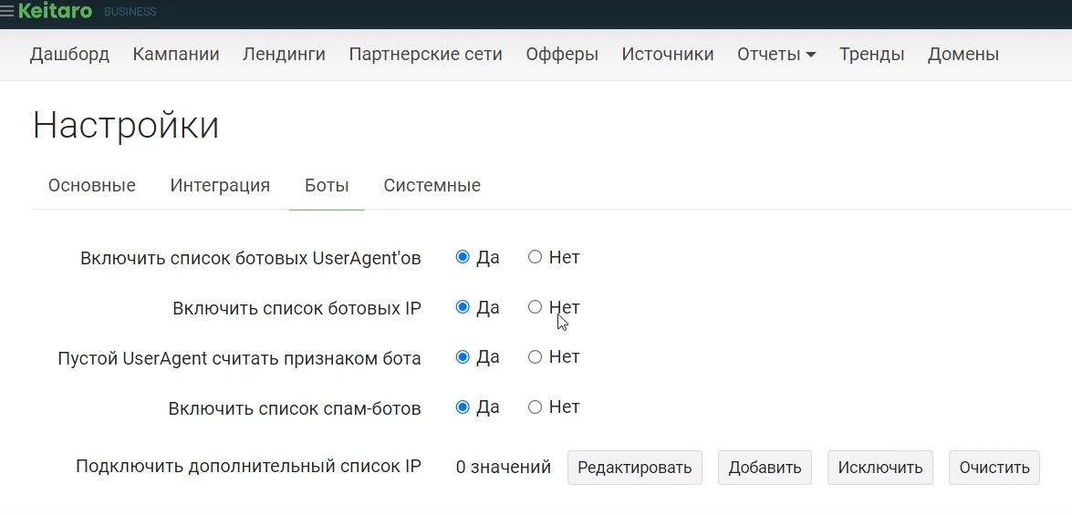This screenshot has width=1072, height=515.
Task: Open the Партнерские сети section
Action: [x=425, y=54]
